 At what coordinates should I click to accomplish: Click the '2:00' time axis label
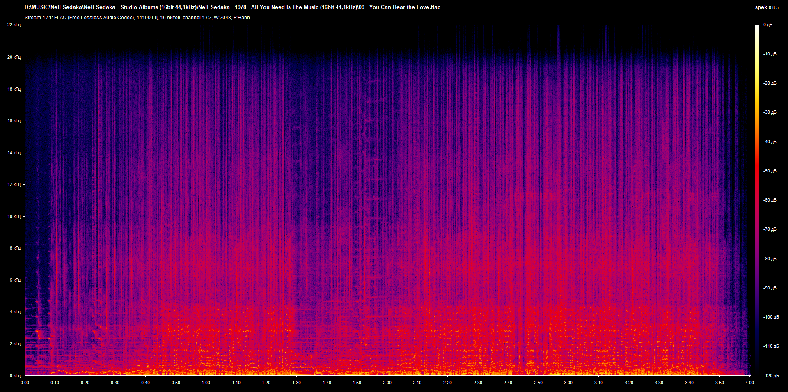[x=387, y=383]
